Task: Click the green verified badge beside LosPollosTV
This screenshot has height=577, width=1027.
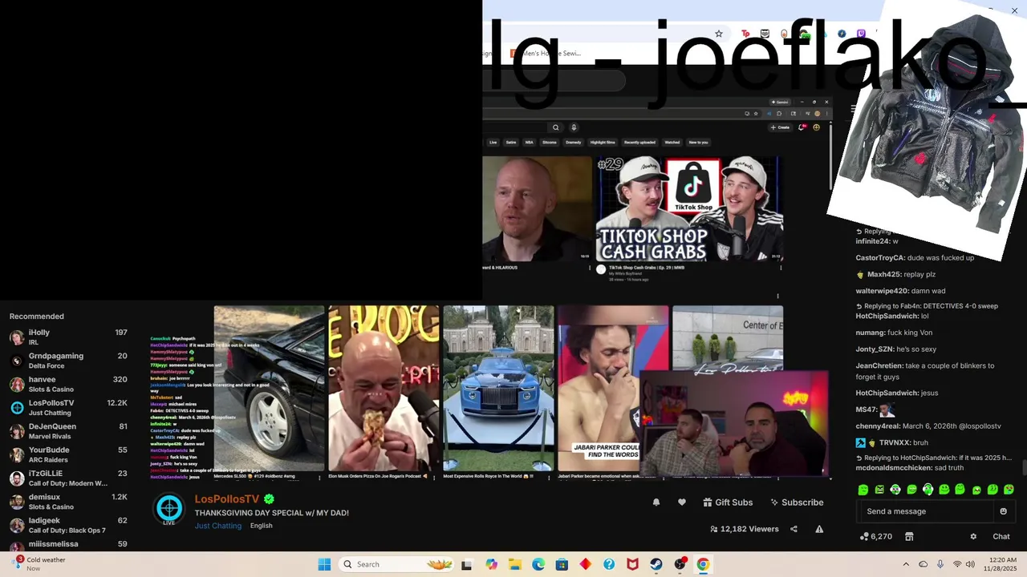Action: [x=270, y=499]
